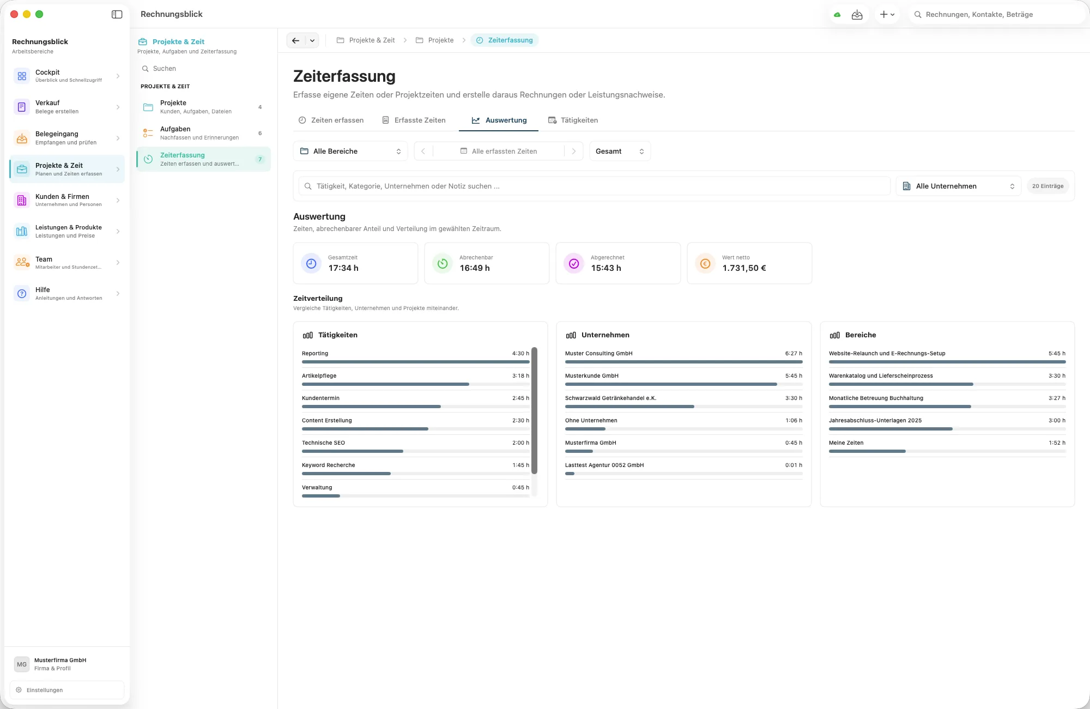Image resolution: width=1090 pixels, height=709 pixels.
Task: Open navigation history dropdown arrow
Action: coord(312,40)
